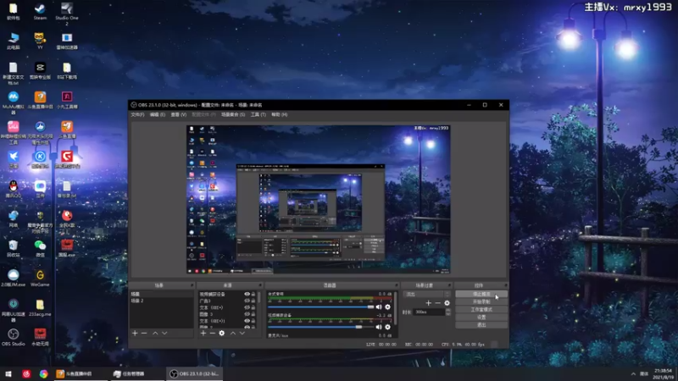Toggle visibility of 文本 (GDI+)1 source

tap(247, 321)
